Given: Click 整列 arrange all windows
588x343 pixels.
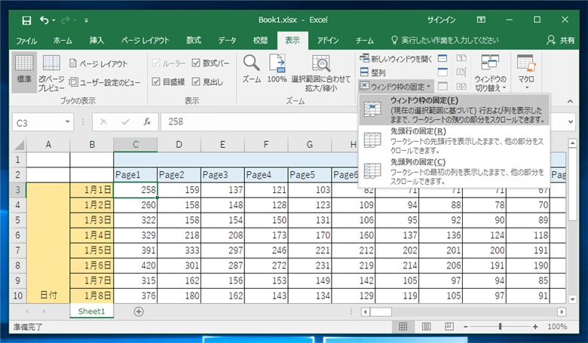Looking at the screenshot, I should pos(372,72).
